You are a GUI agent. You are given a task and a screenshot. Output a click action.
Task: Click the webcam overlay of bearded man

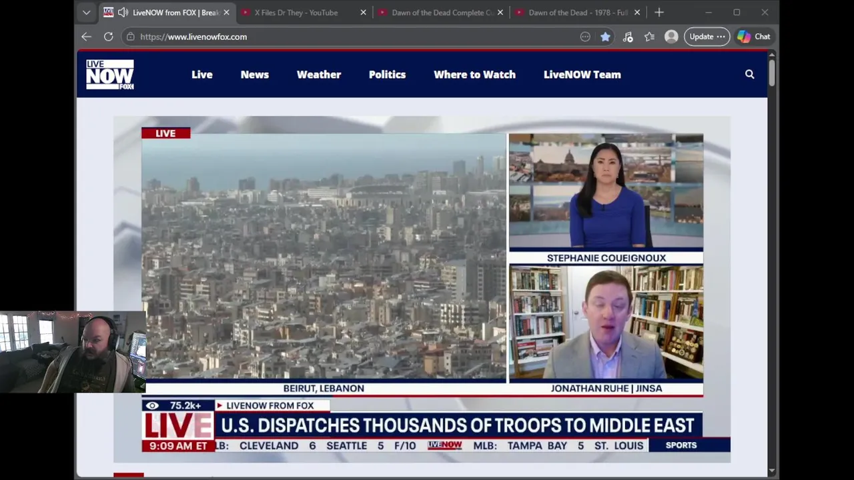73,352
